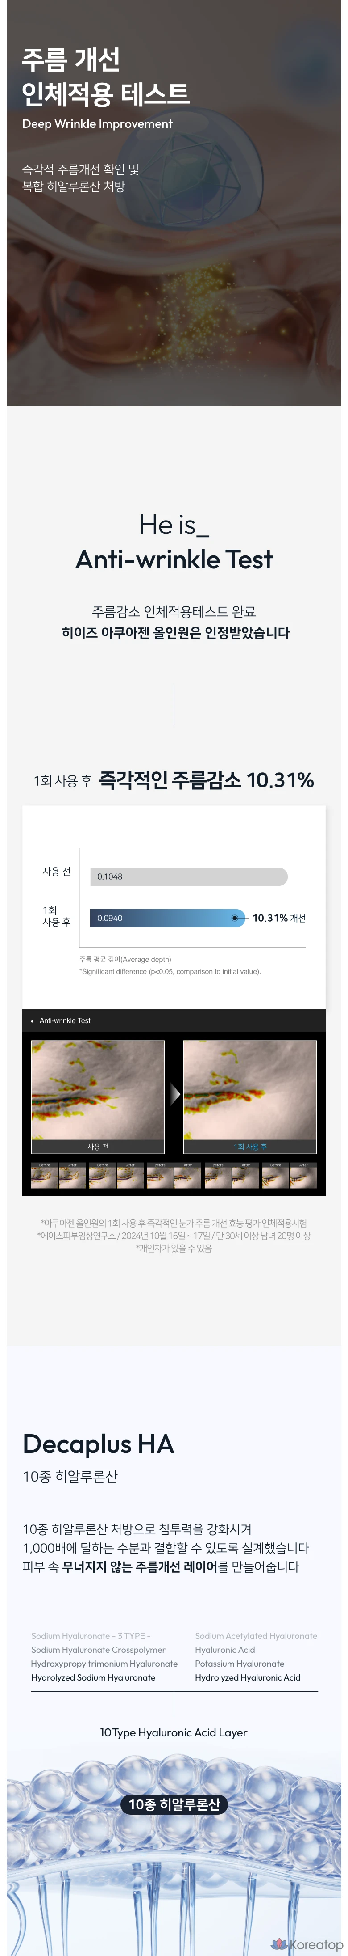Screen dimensions: 348x1956
Task: Click the arrow between before and after images
Action: coord(174,1094)
